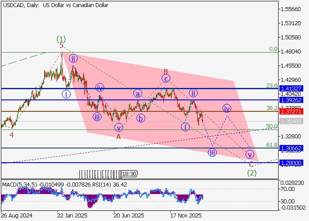Screen dimensions: 309x221
Task: Click the 23.6 Fibonacci level label
Action: [272, 86]
